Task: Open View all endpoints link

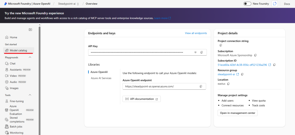Action: click(x=196, y=33)
